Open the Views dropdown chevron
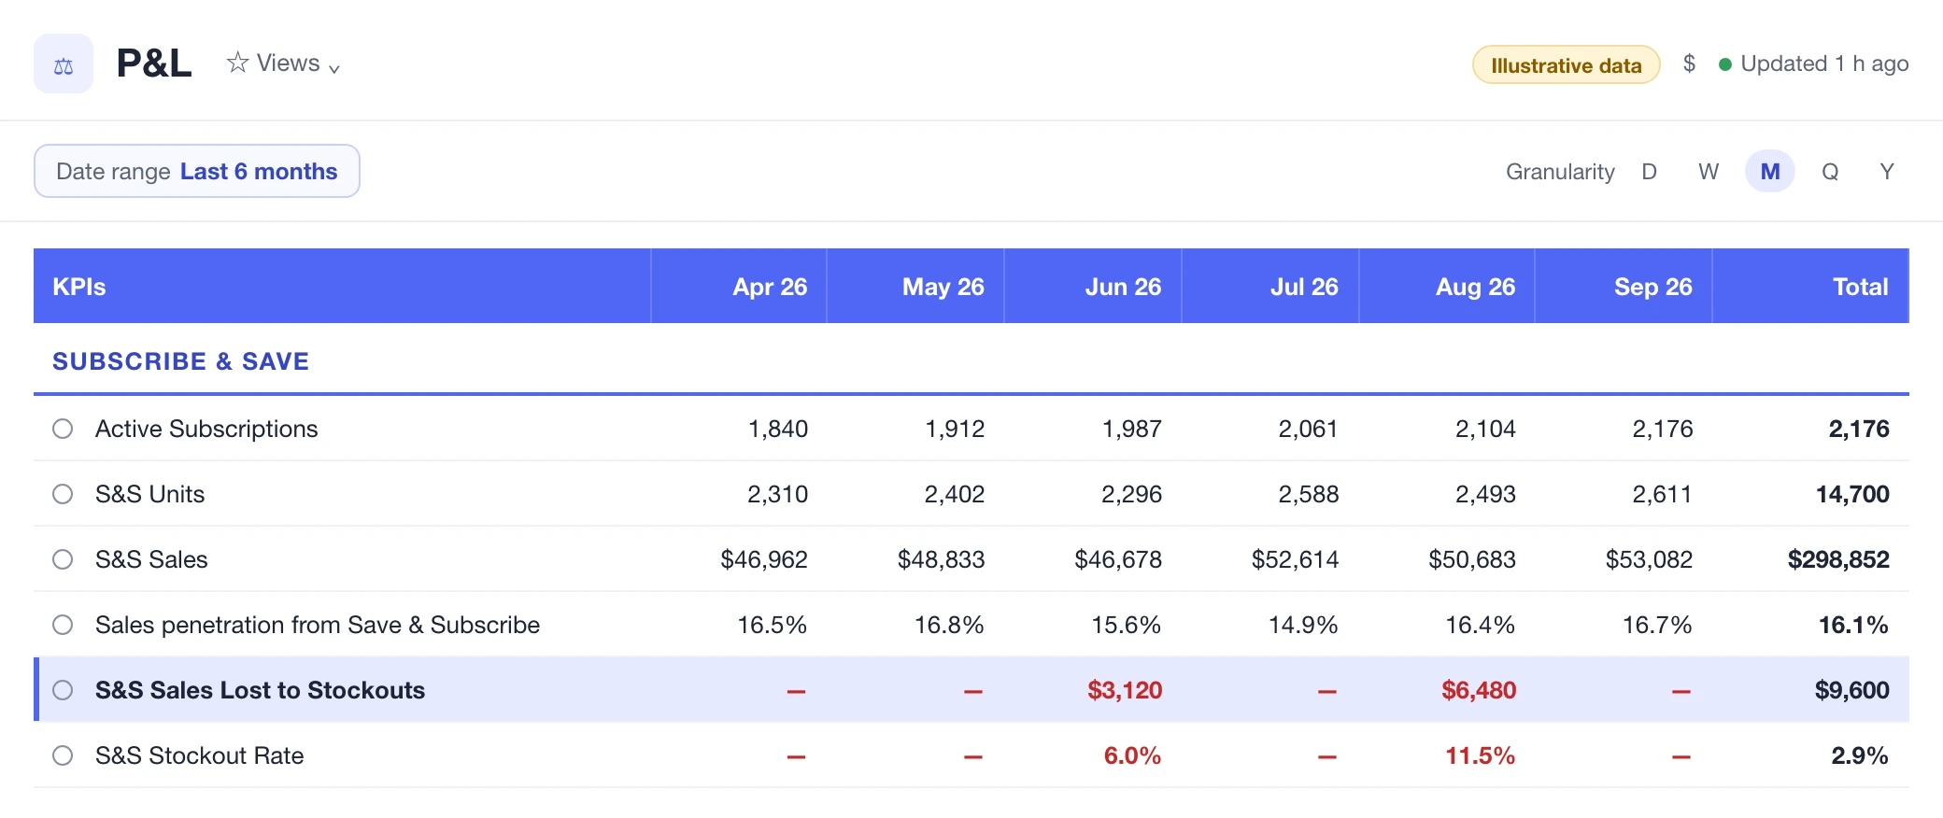1943x818 pixels. (x=333, y=67)
